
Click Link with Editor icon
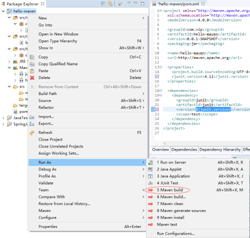(110, 3)
